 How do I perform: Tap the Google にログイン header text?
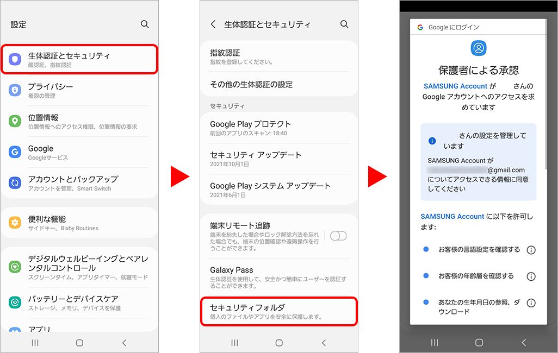[454, 27]
